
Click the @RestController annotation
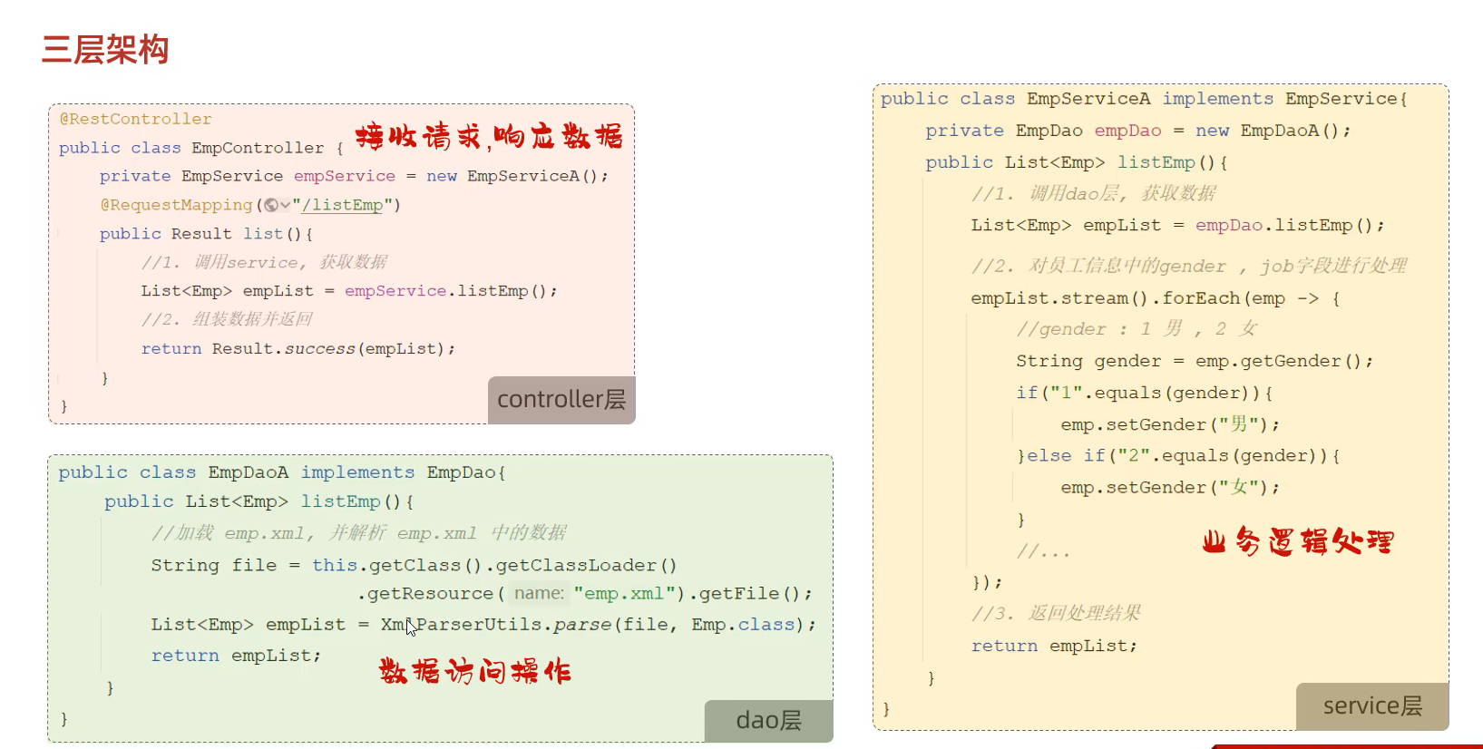click(x=135, y=119)
